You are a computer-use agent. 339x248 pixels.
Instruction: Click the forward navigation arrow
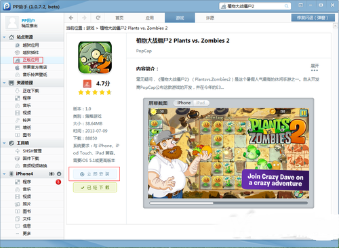pos(84,18)
